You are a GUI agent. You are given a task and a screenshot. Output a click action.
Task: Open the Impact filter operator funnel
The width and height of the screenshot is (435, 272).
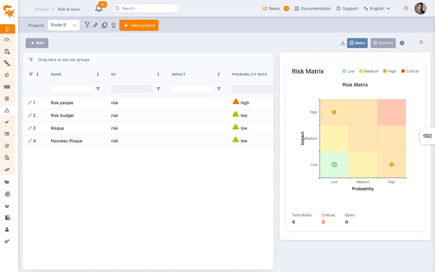(219, 89)
